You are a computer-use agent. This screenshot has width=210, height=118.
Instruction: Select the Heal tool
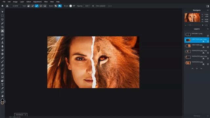coord(2,39)
